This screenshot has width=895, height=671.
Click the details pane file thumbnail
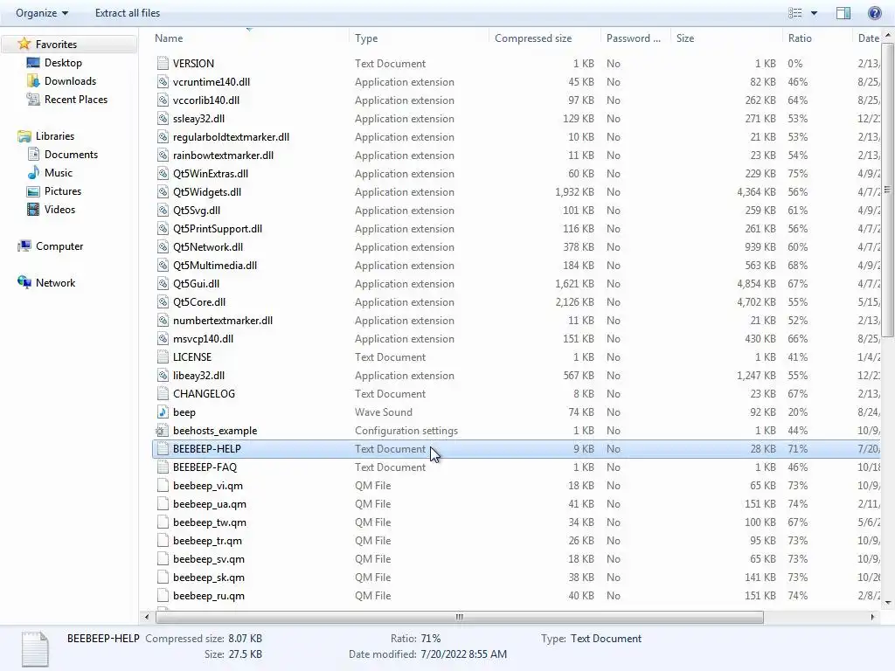tap(35, 649)
